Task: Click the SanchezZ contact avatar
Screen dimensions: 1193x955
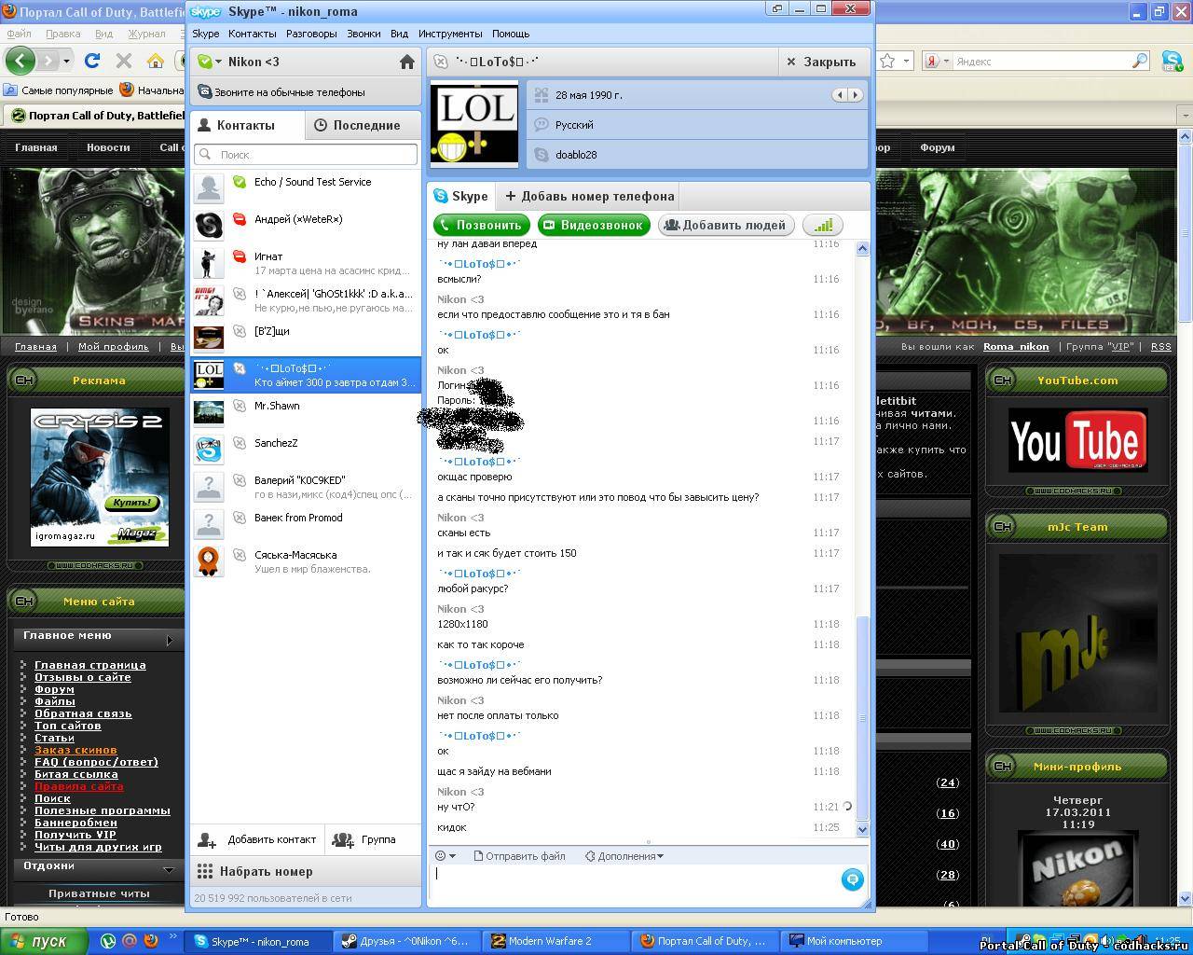Action: 209,449
